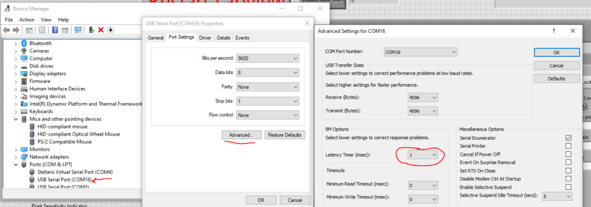
Task: Open the Latency Timer dropdown
Action: (423, 155)
